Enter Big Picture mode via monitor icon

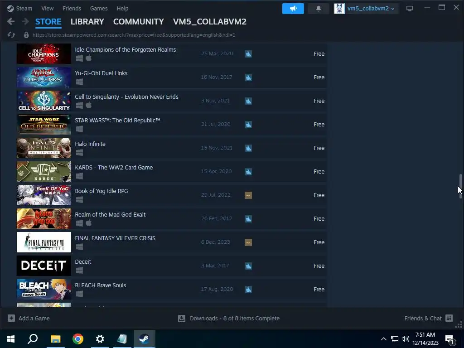pos(410,9)
